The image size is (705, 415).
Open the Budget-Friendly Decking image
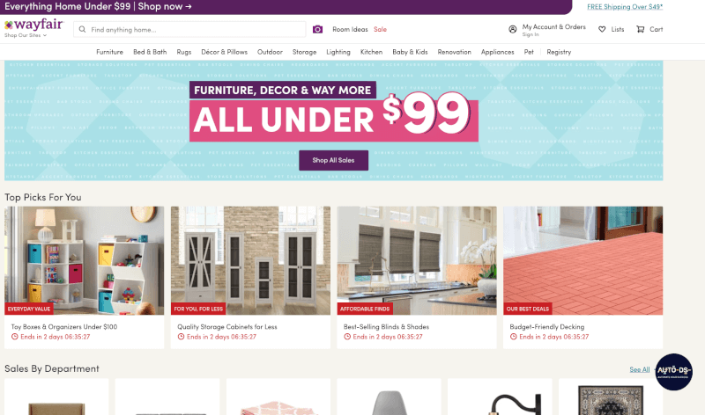[583, 260]
